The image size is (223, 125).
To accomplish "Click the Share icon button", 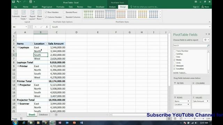I will tap(205, 7).
